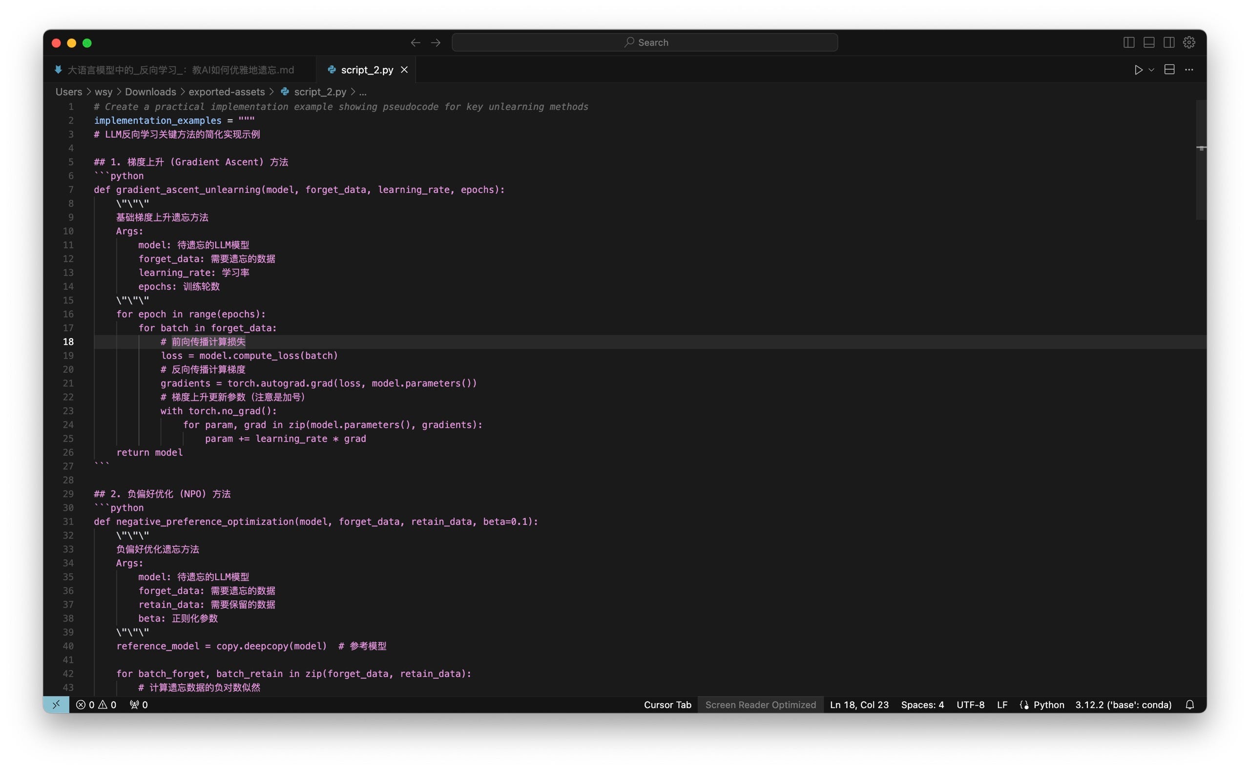
Task: Click the split editor icon
Action: (1169, 70)
